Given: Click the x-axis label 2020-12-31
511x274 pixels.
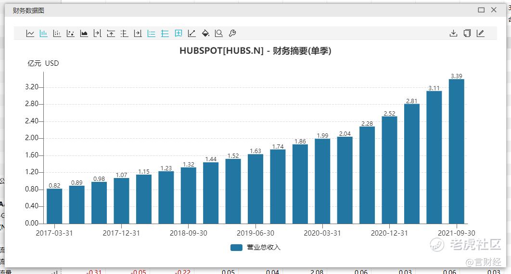Looking at the screenshot, I should (389, 233).
